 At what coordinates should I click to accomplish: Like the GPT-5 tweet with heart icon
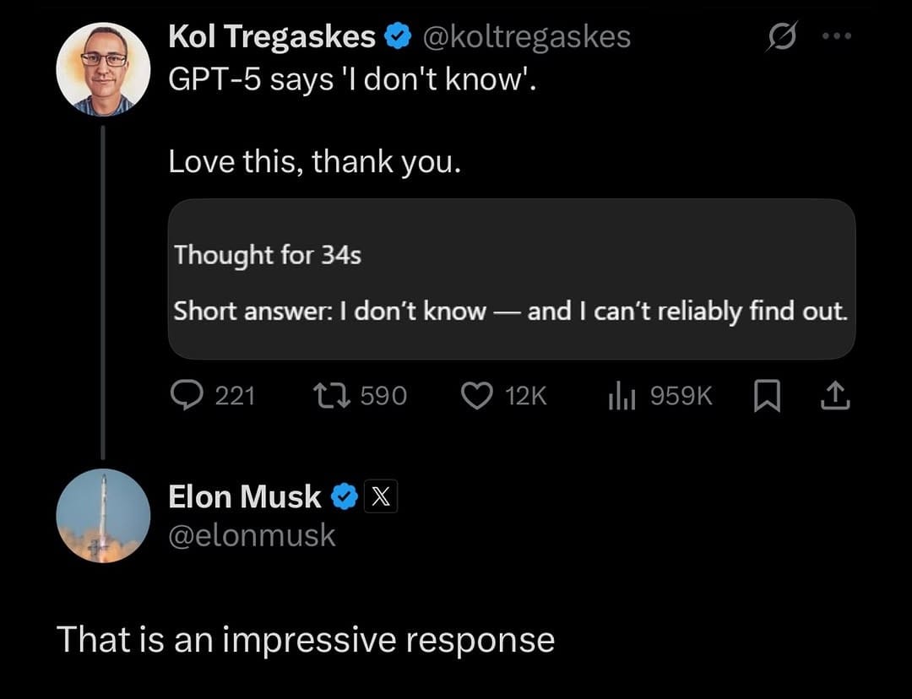tap(477, 395)
